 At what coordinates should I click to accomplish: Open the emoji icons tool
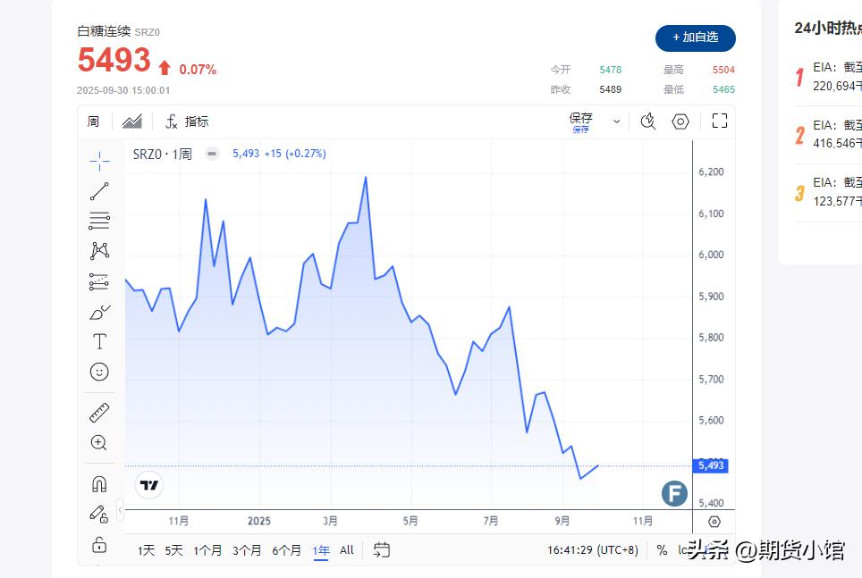(x=99, y=372)
